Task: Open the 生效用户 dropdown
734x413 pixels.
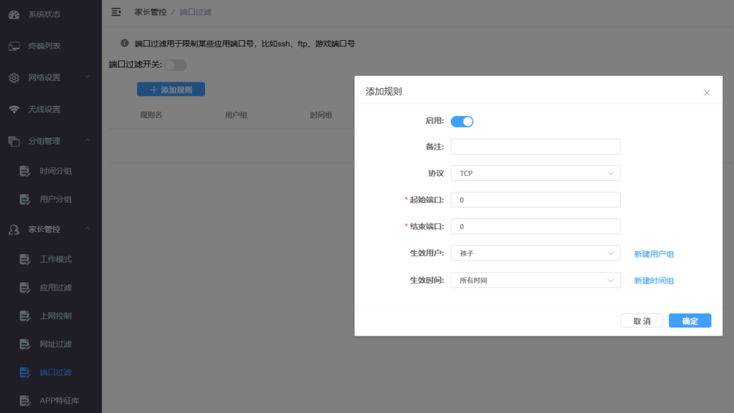Action: pos(535,253)
